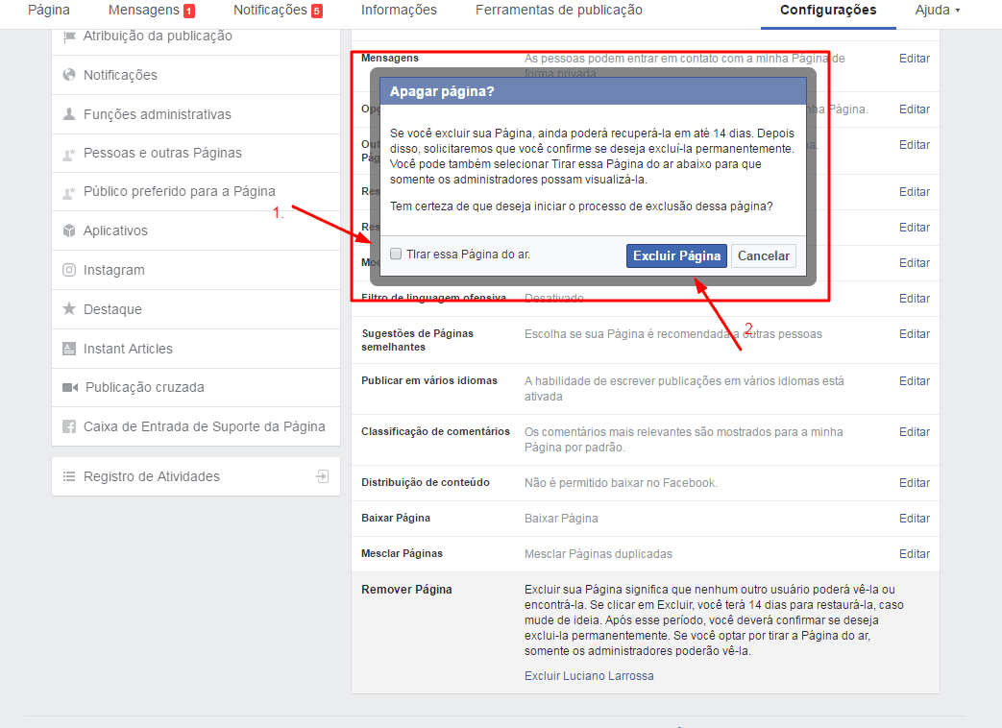
Task: Open the Instagram sidebar item
Action: tap(196, 270)
